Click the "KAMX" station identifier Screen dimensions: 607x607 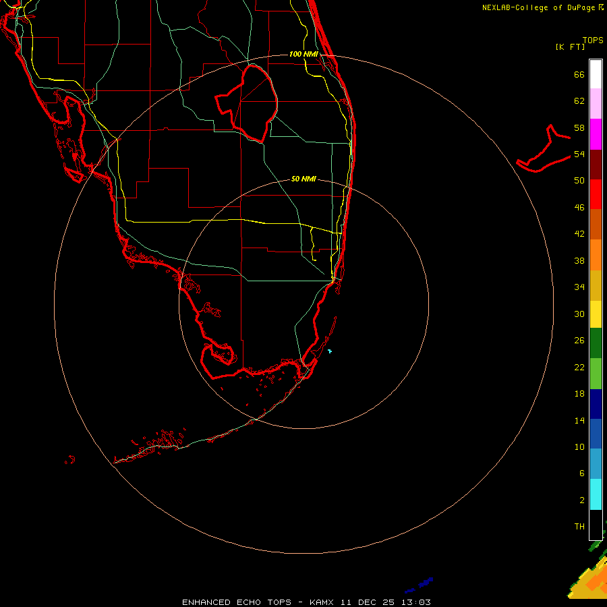coord(323,602)
